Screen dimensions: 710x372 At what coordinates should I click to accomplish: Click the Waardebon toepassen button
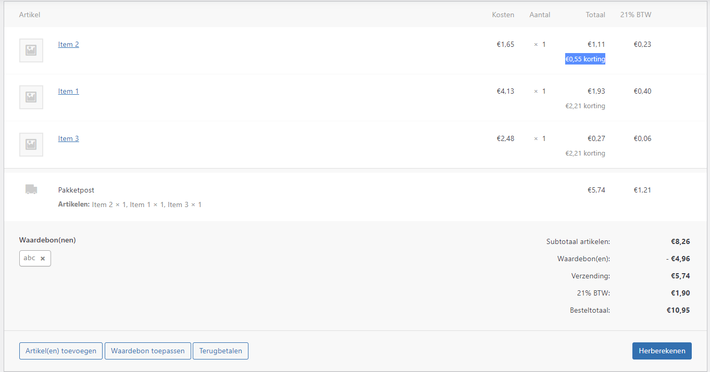point(147,351)
